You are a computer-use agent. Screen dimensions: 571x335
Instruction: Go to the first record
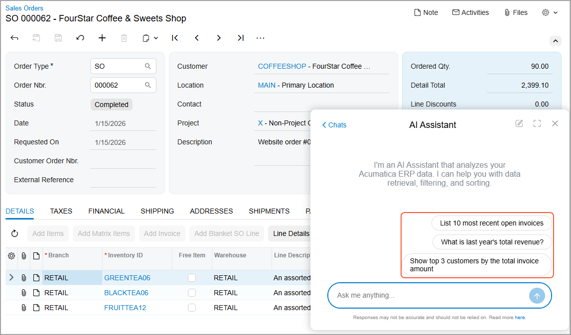175,38
